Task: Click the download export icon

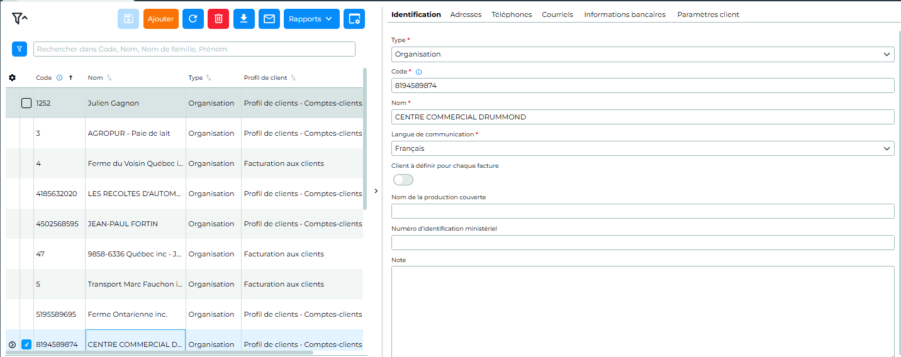Action: [x=243, y=19]
